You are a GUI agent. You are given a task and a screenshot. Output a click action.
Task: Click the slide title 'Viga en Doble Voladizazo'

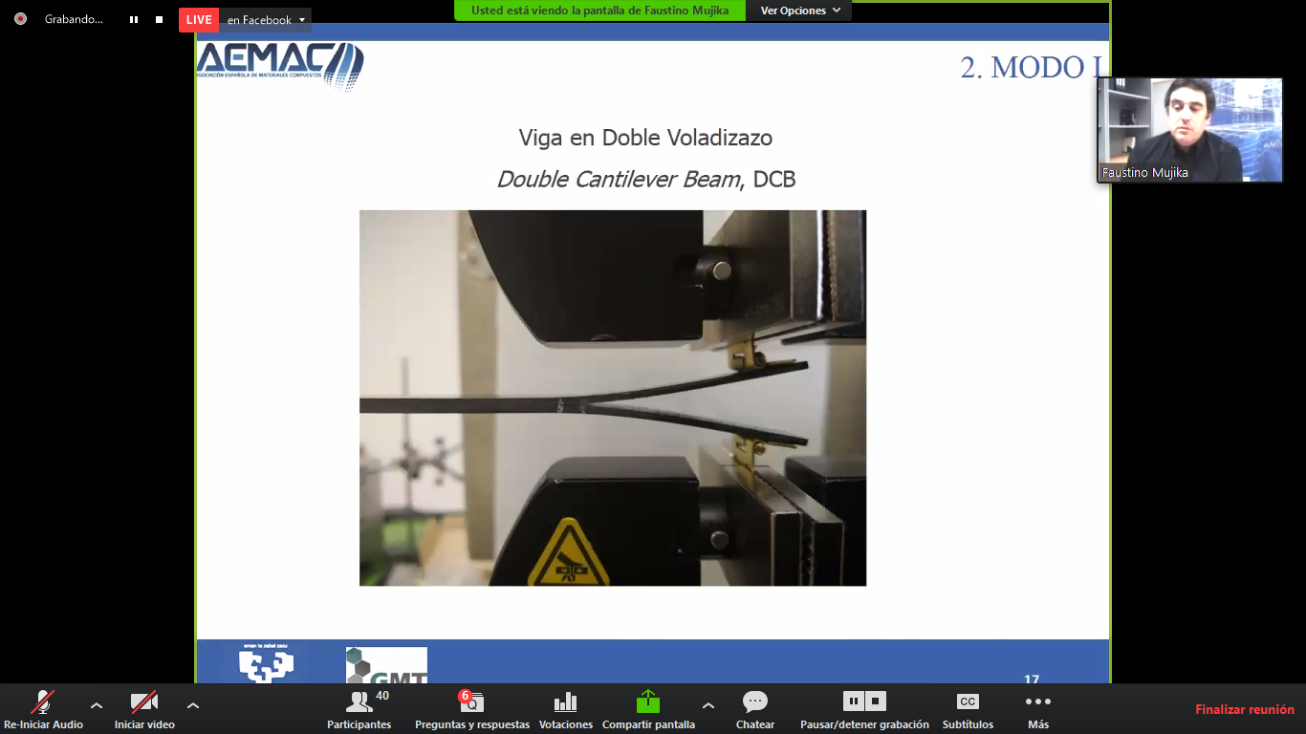645,138
